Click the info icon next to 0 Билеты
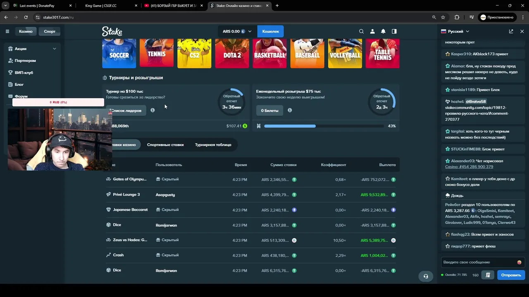Image resolution: width=529 pixels, height=297 pixels. pos(290,110)
